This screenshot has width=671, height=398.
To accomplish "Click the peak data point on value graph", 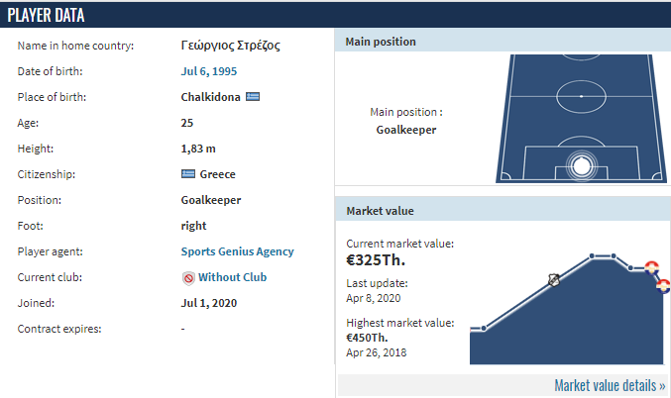I will 592,256.
